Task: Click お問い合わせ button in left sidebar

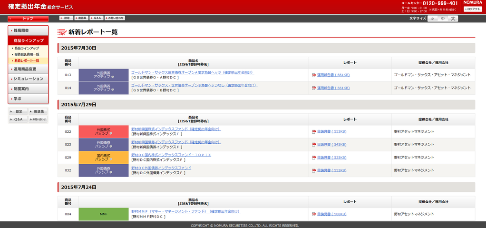Action: click(x=38, y=119)
